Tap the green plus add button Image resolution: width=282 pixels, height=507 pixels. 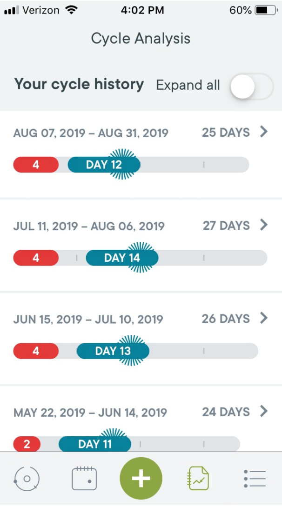click(x=141, y=478)
